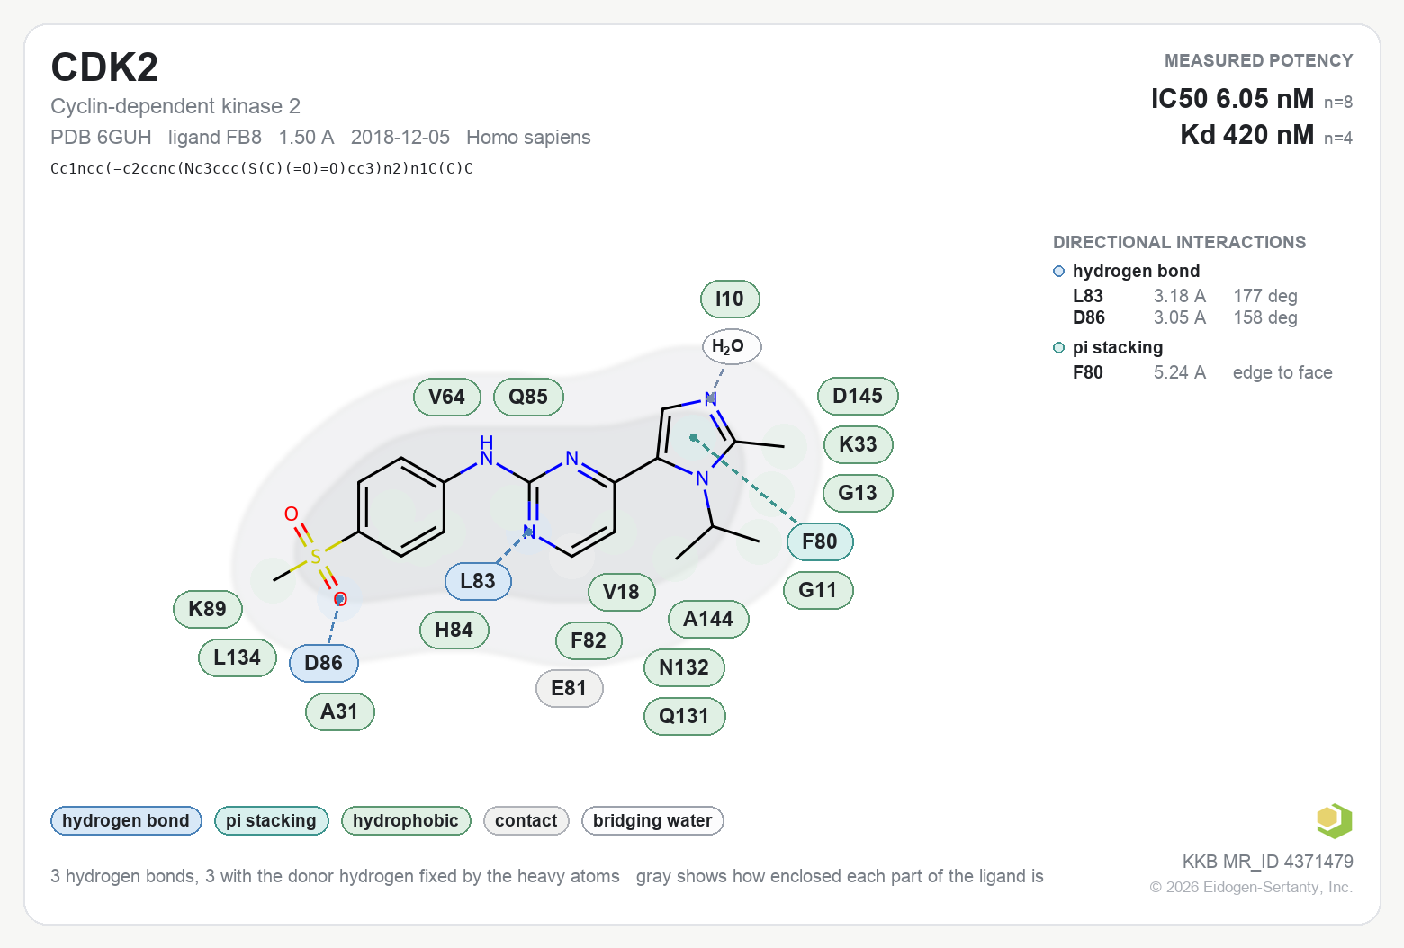The width and height of the screenshot is (1404, 948).
Task: Select residue A31 label
Action: coord(340,711)
